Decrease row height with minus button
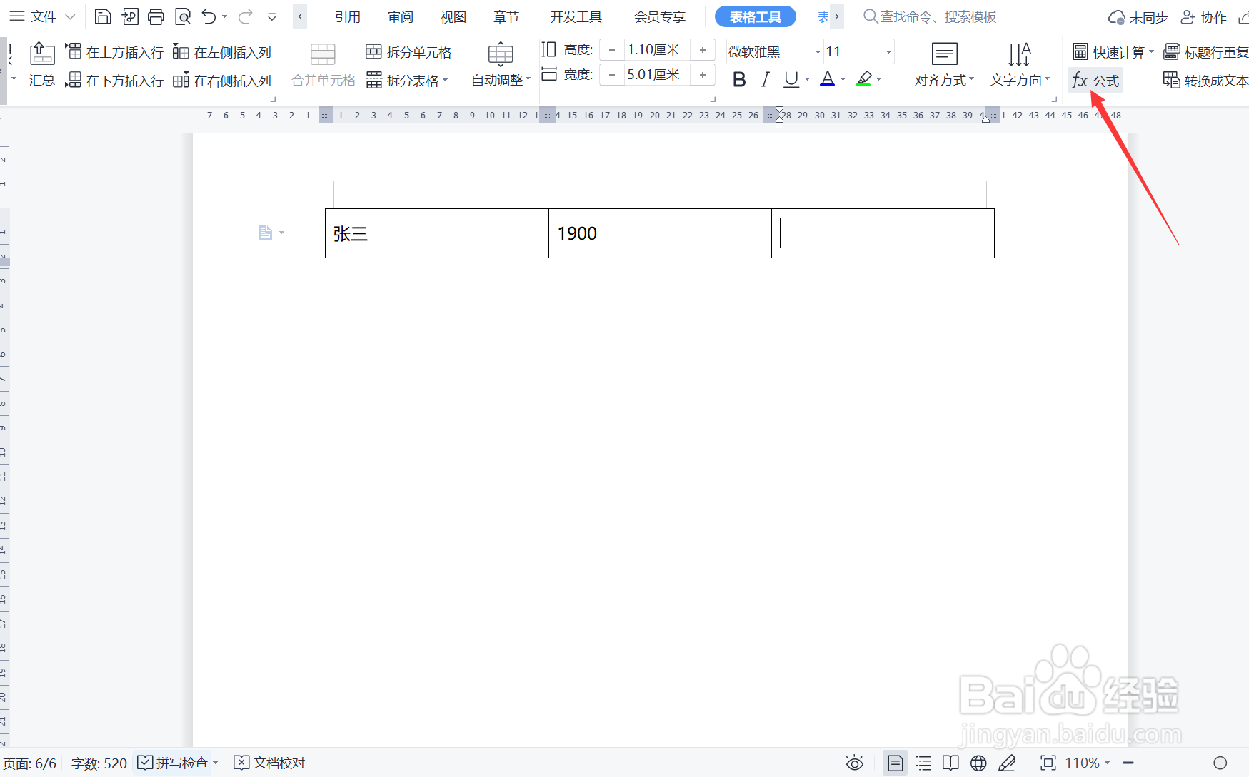Viewport: 1249px width, 777px height. tap(611, 50)
